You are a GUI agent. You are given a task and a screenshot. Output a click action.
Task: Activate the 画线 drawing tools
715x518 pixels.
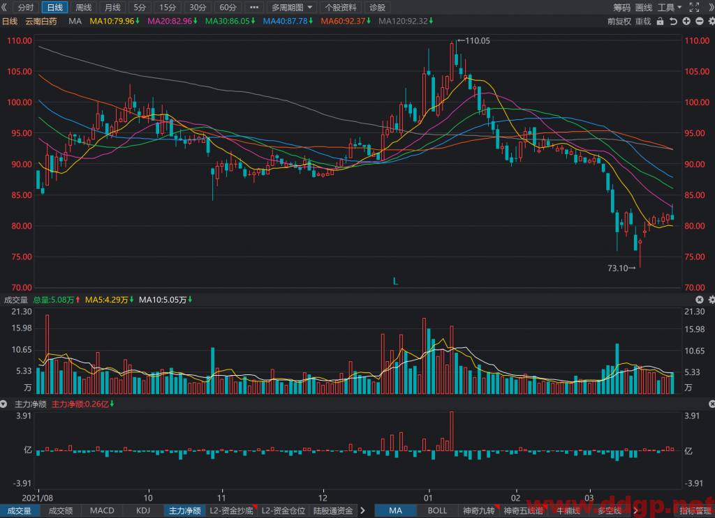click(643, 7)
